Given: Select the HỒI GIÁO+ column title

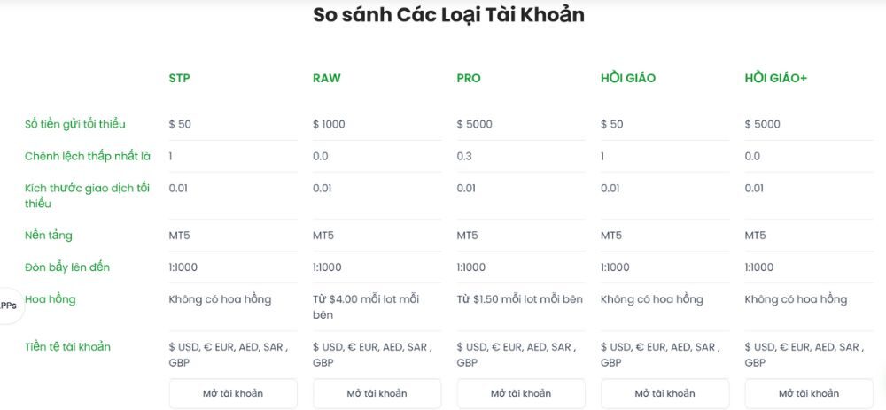Looking at the screenshot, I should (775, 78).
